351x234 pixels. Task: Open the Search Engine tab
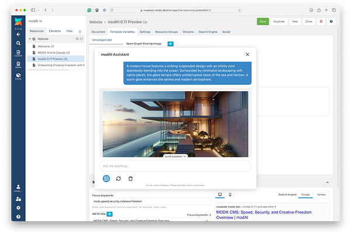[x=208, y=32]
